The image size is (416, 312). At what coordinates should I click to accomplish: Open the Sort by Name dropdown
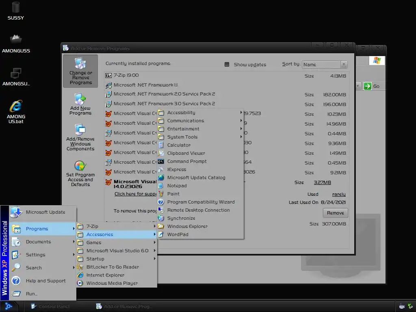[344, 65]
